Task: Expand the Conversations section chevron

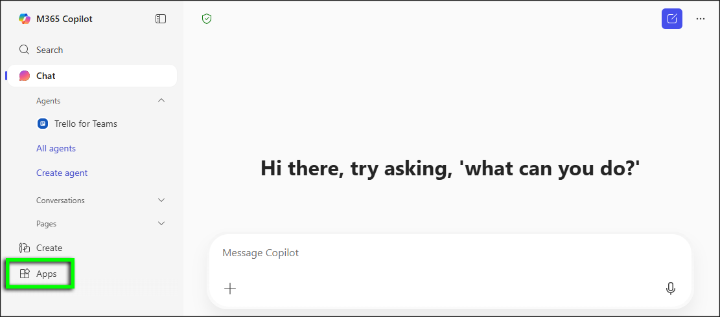Action: (x=161, y=201)
